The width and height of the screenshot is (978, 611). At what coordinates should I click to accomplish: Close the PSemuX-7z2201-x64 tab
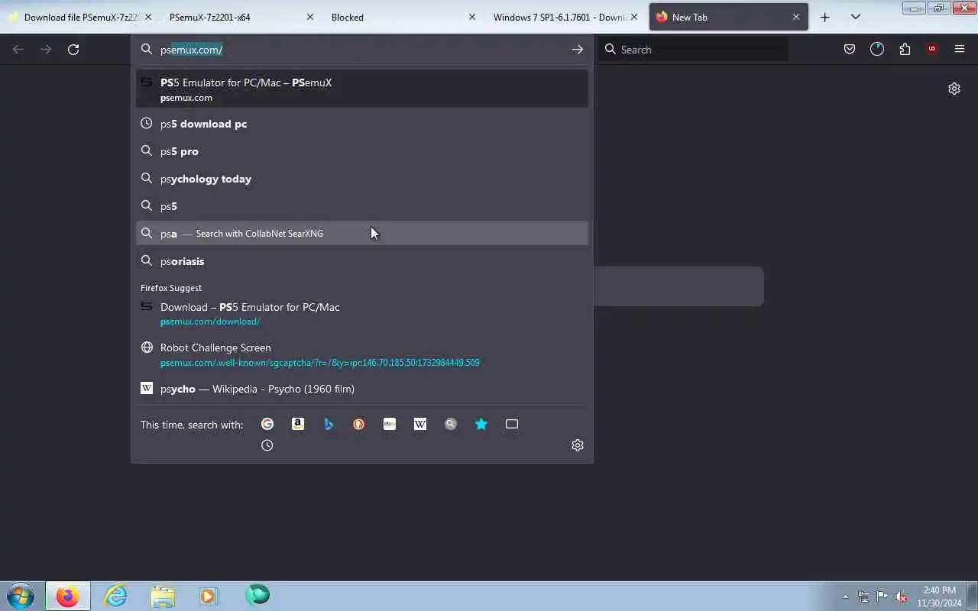coord(310,17)
